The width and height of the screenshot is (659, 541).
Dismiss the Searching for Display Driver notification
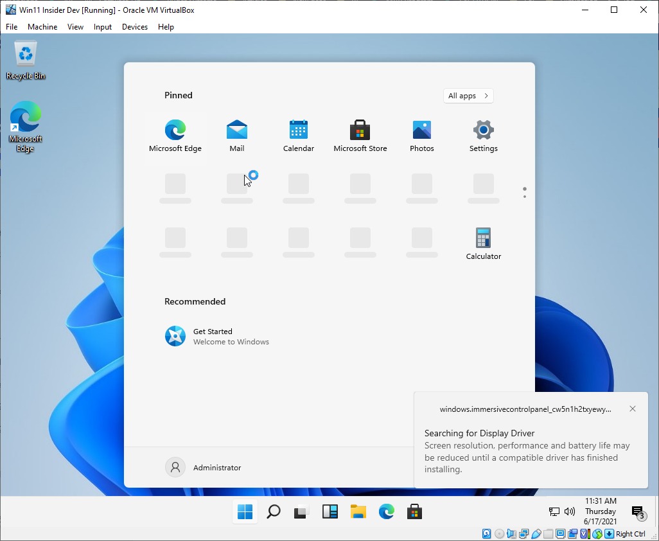pyautogui.click(x=633, y=409)
